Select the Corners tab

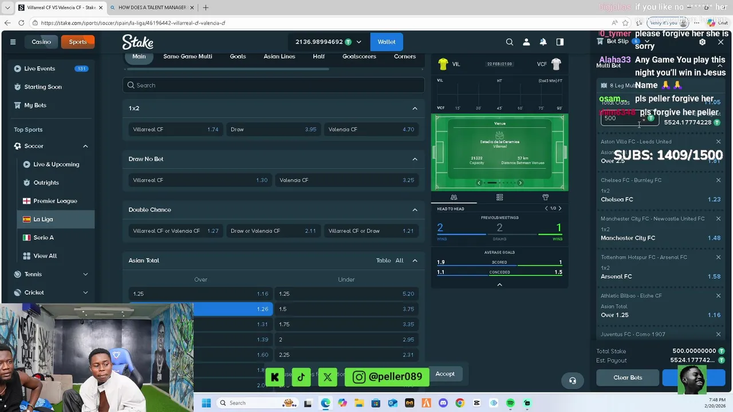click(405, 57)
